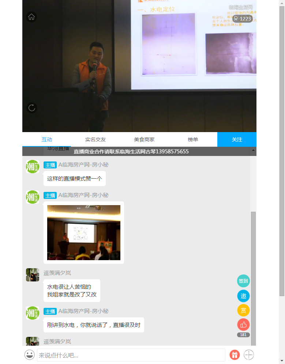
Task: Click 主播 badge above 这样的直播模式赞一个
Action: click(50, 165)
